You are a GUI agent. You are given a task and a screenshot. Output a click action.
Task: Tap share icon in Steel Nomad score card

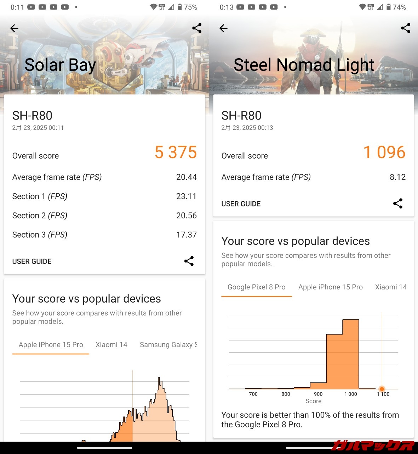click(x=398, y=203)
